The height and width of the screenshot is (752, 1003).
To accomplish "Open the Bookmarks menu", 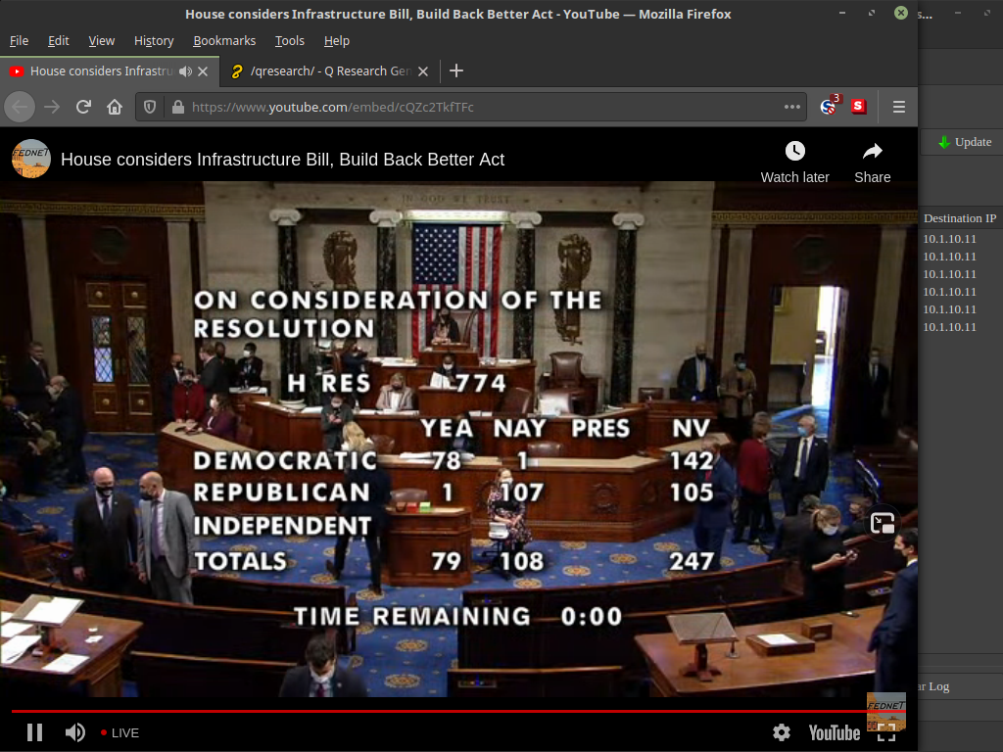I will tap(224, 41).
